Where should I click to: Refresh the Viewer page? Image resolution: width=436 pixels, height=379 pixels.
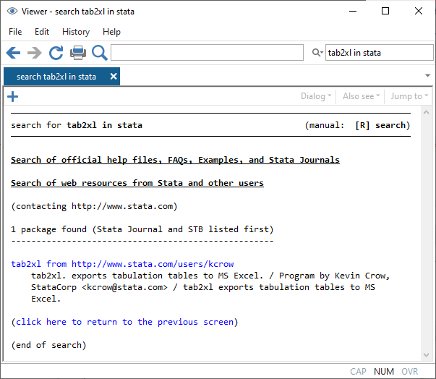click(x=56, y=53)
